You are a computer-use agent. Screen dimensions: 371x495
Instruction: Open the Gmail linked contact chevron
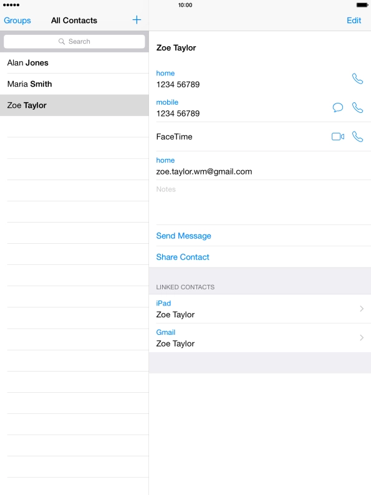(362, 338)
